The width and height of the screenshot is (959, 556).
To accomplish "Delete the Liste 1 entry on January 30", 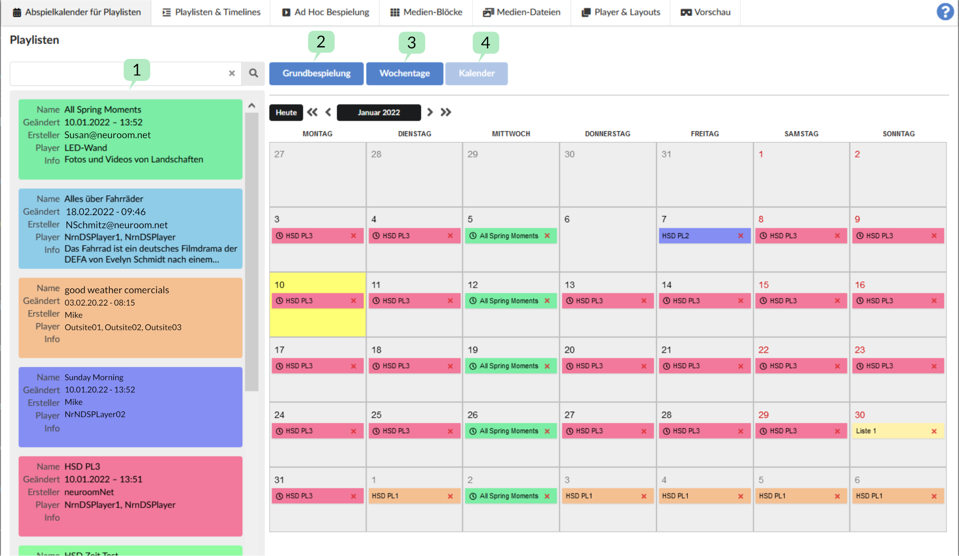I will tap(934, 431).
